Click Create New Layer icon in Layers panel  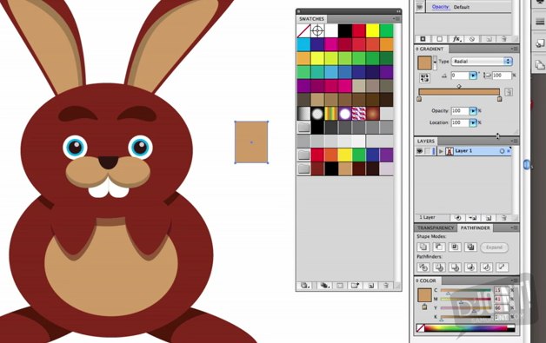489,218
